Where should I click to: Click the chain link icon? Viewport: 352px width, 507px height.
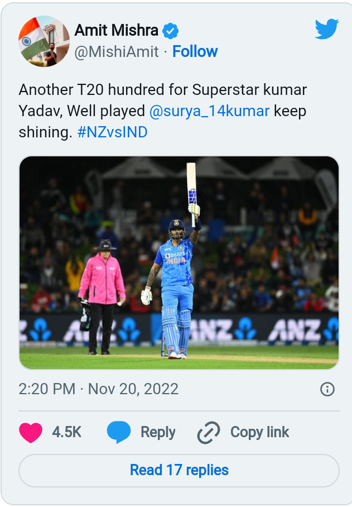click(209, 432)
